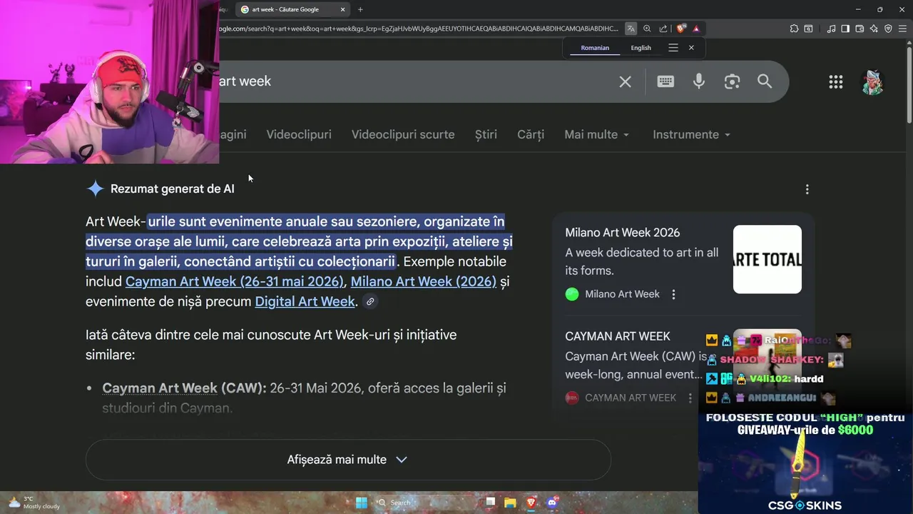Click the translate page icon in address bar
The width and height of the screenshot is (913, 514).
click(631, 29)
